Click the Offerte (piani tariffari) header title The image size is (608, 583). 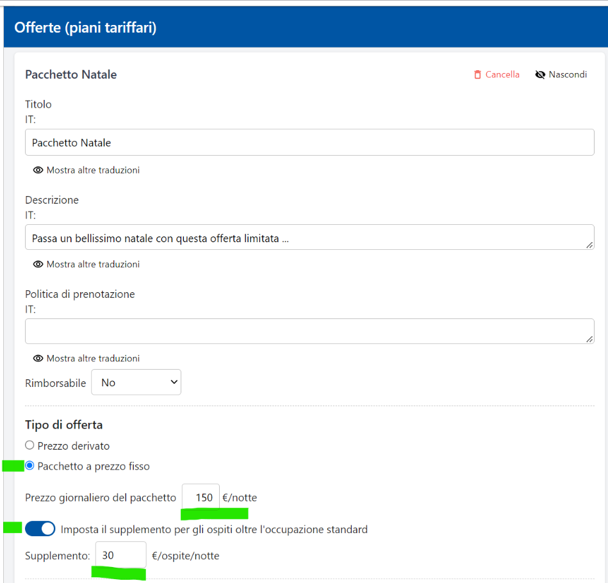click(85, 28)
